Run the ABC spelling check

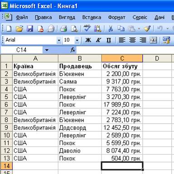pos(87,29)
